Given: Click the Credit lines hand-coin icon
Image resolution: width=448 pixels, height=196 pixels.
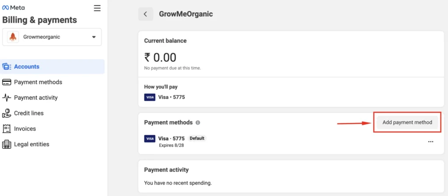Looking at the screenshot, I should pos(7,113).
